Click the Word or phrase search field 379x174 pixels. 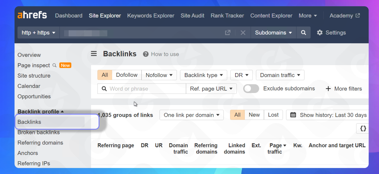145,89
